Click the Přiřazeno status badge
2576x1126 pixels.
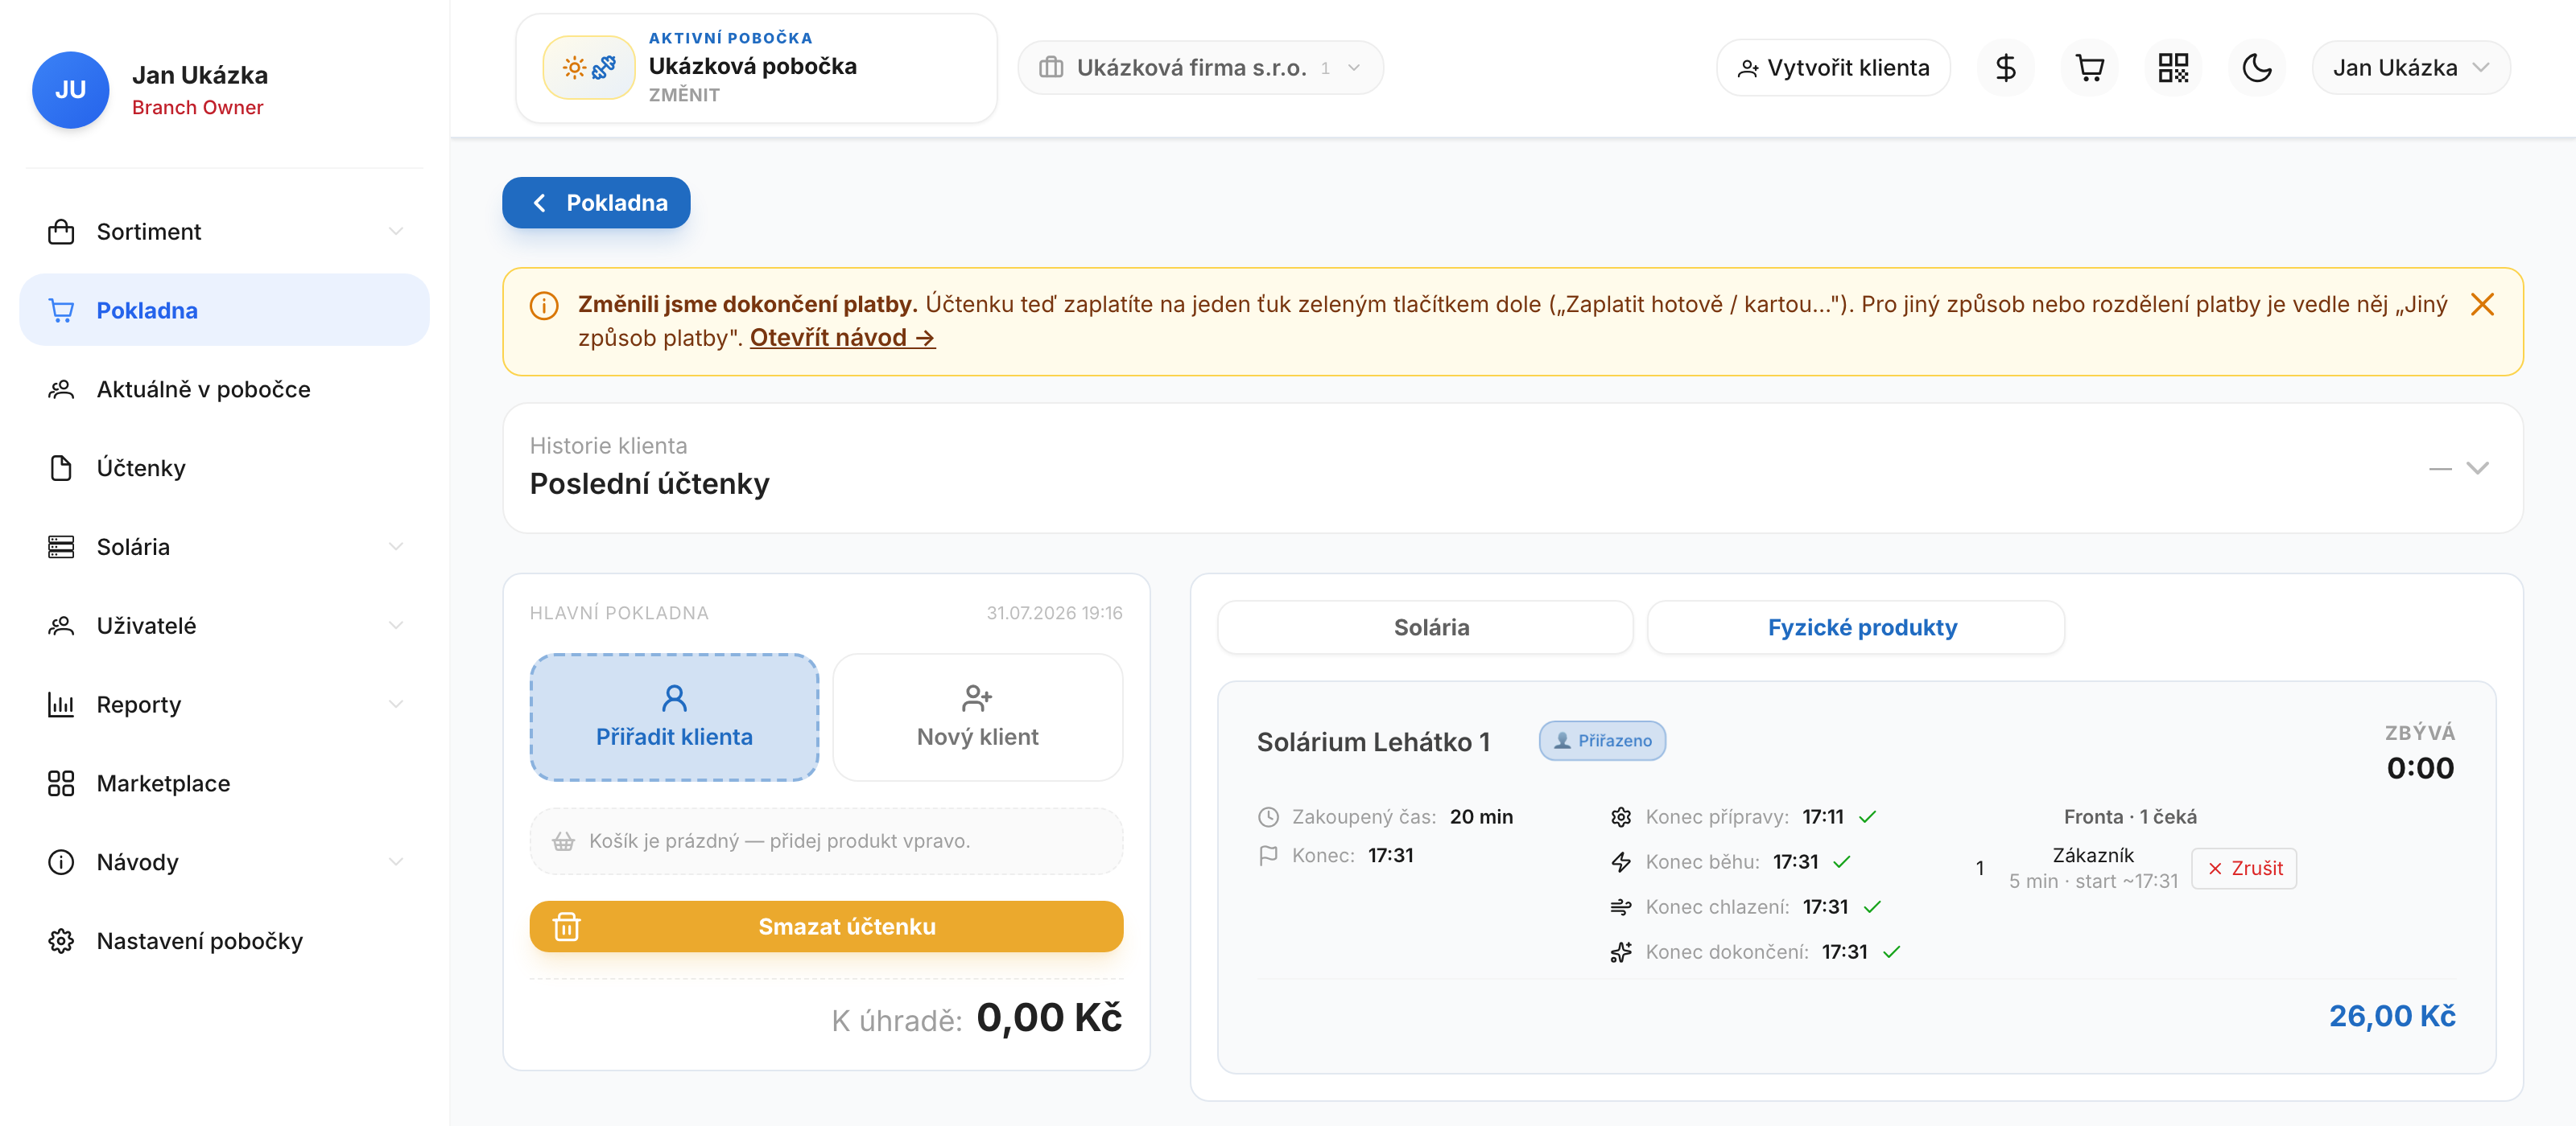tap(1602, 742)
